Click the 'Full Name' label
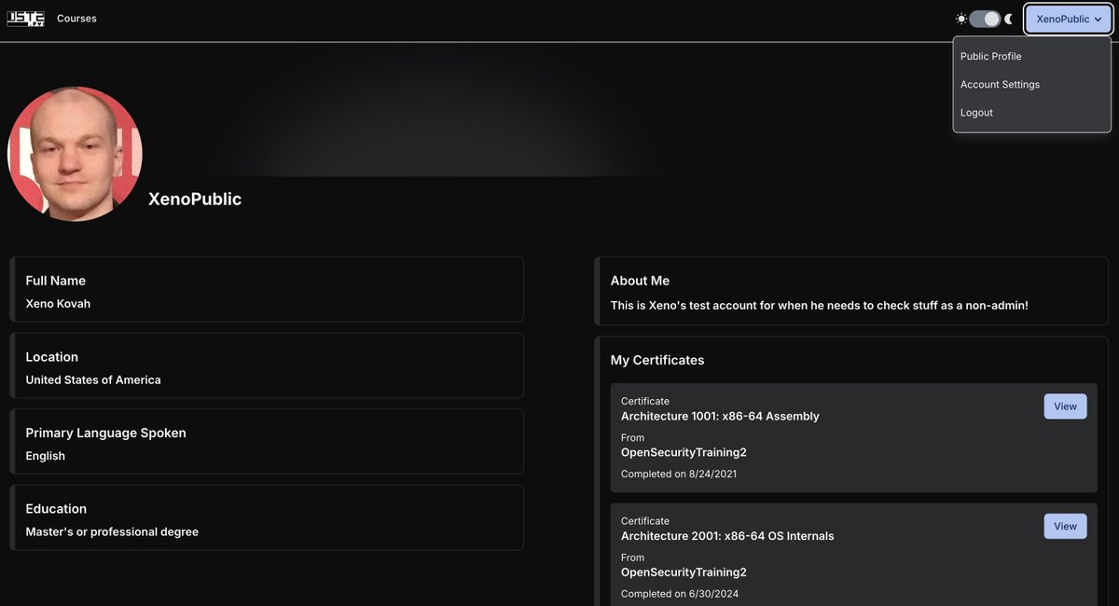The width and height of the screenshot is (1119, 606). coord(56,281)
